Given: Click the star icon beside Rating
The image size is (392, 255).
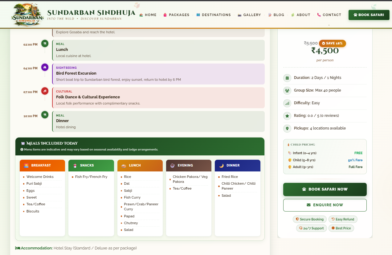Looking at the screenshot, I should tap(287, 116).
